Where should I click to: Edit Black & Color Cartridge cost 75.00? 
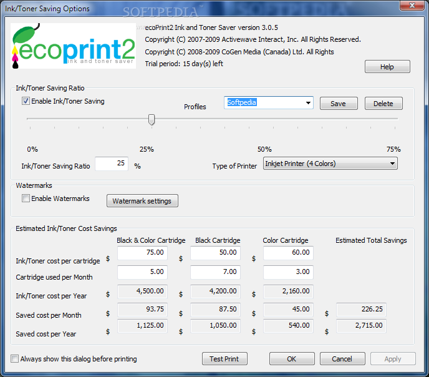[x=142, y=253]
